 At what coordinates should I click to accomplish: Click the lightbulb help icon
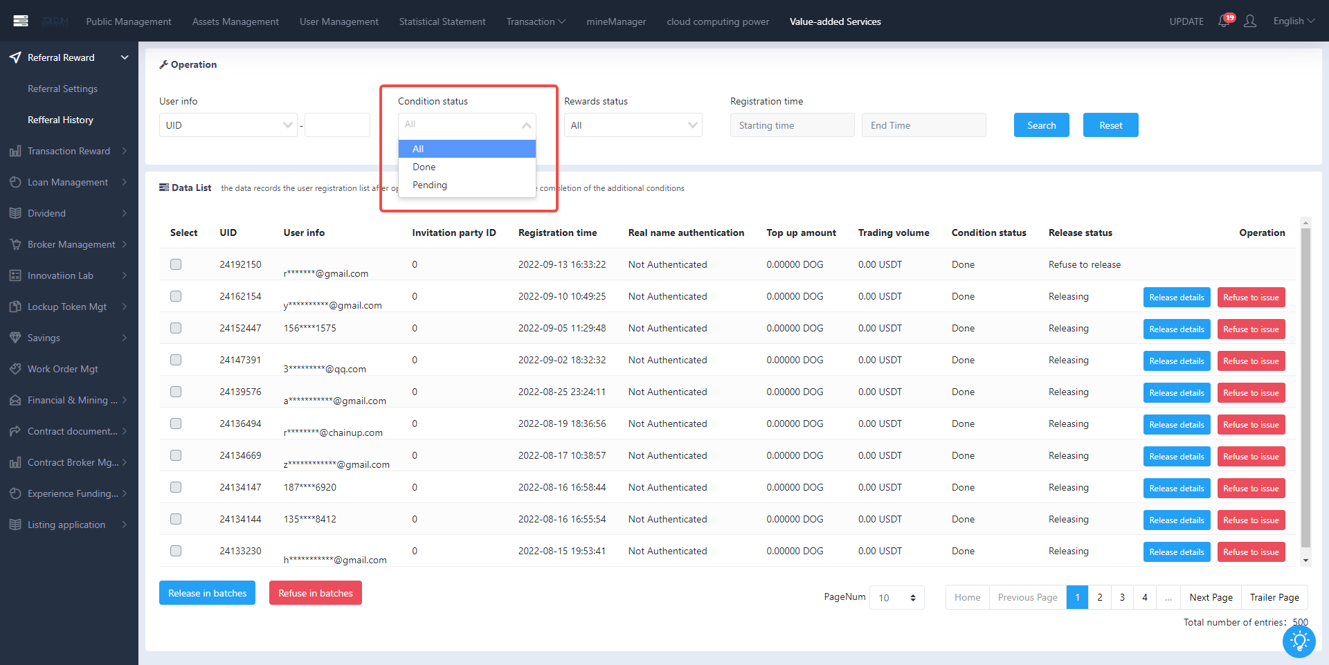click(x=1299, y=641)
